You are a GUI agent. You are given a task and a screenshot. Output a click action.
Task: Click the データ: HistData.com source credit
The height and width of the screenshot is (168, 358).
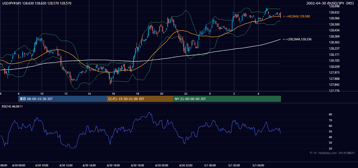332,153
